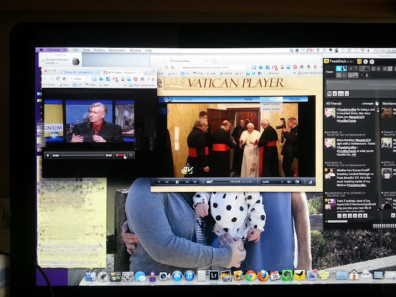Screen dimensions: 396x297
Task: Fast-forward the Vatican Player video
Action: pyautogui.click(x=187, y=182)
